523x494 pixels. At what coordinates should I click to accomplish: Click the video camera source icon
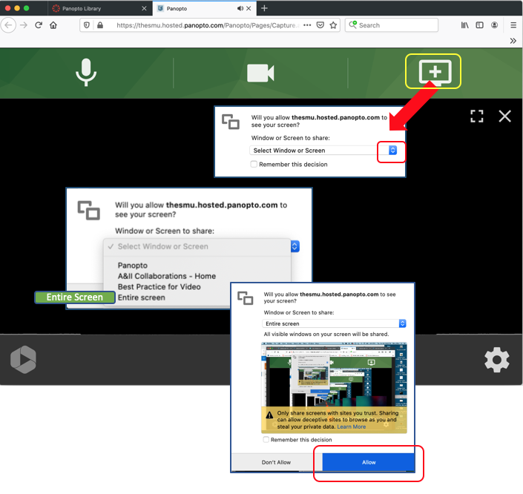(260, 73)
